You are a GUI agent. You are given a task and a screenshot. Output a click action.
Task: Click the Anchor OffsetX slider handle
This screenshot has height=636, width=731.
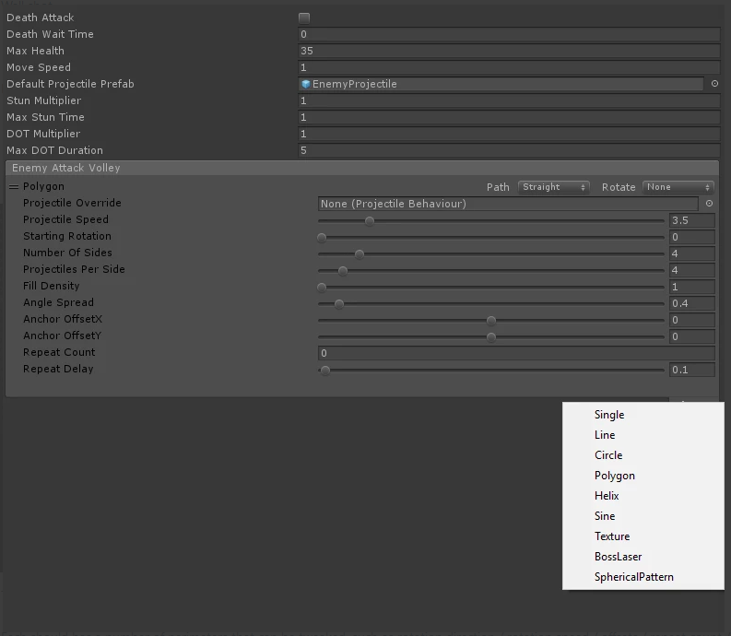click(x=491, y=321)
